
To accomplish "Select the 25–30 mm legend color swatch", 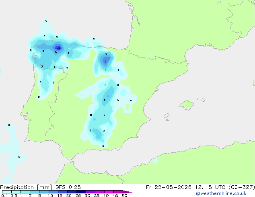I will coord(81,192).
